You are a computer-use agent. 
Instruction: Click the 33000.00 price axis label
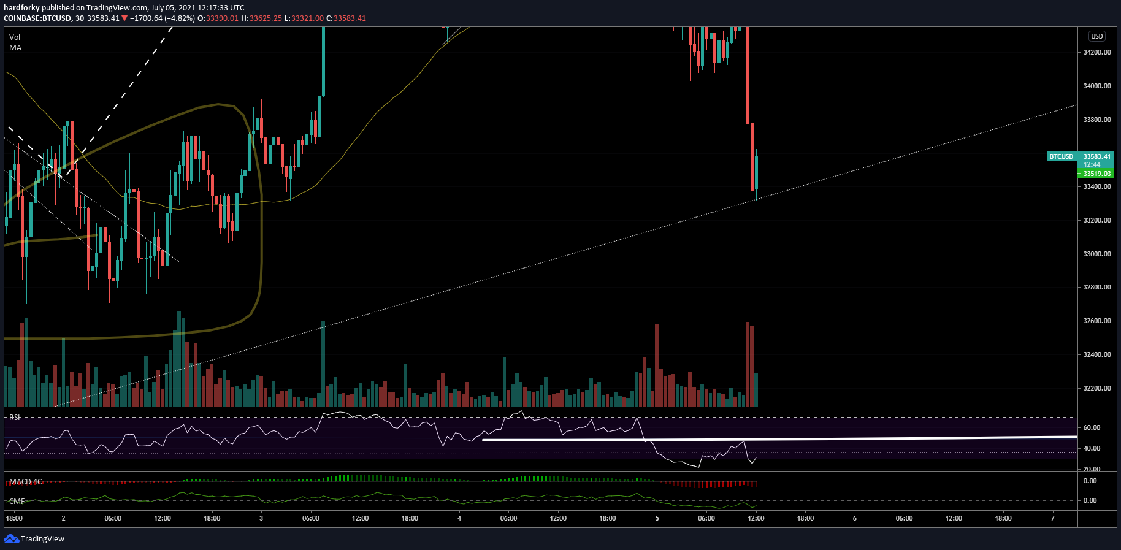1097,254
